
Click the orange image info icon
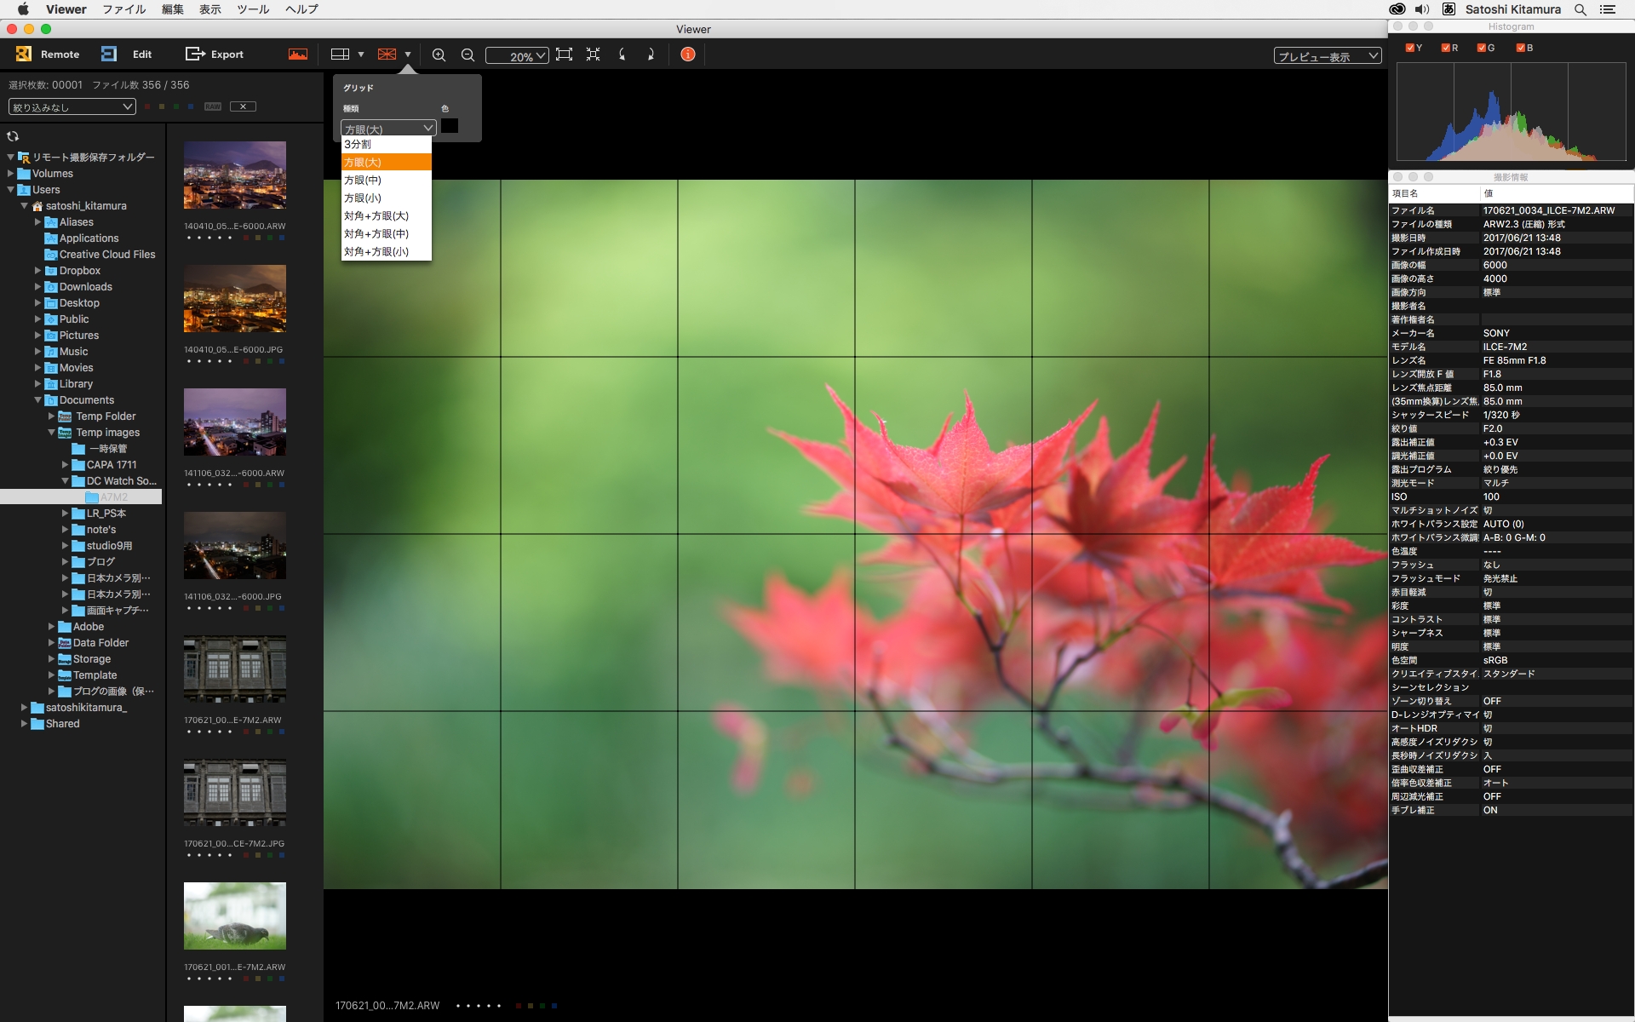point(688,55)
